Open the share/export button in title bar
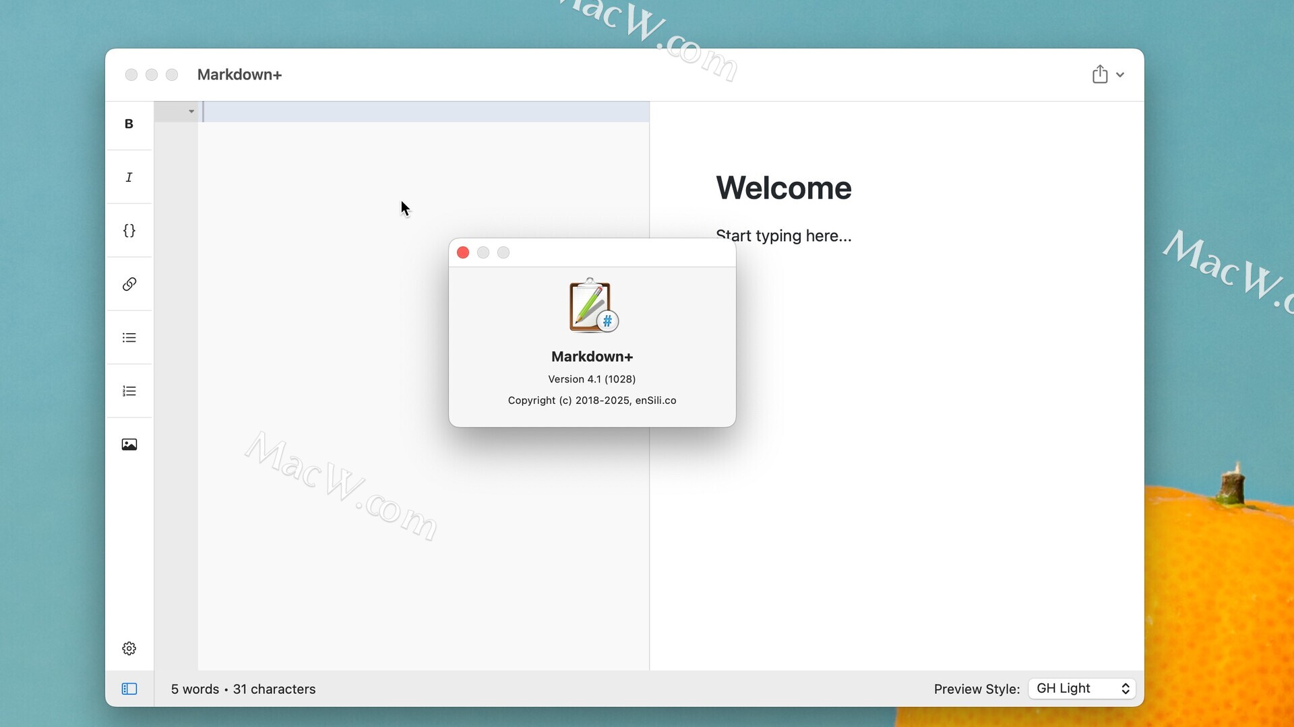1294x727 pixels. [1099, 74]
